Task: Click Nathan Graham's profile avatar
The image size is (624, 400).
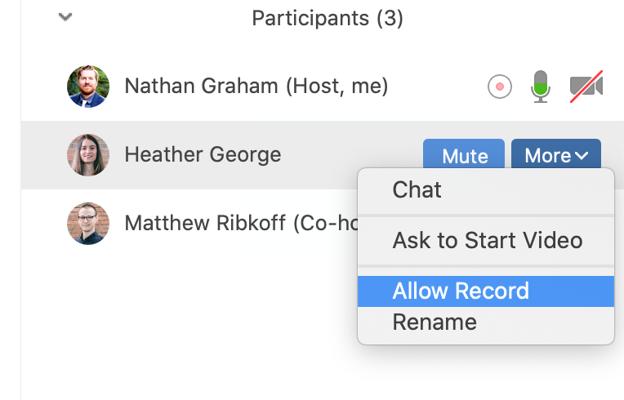Action: 88,86
